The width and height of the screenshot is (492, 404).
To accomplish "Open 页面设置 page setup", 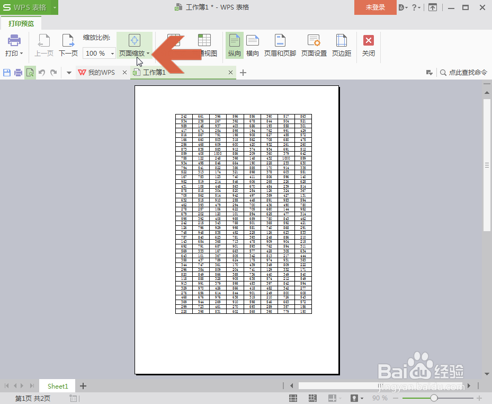I will click(x=314, y=46).
